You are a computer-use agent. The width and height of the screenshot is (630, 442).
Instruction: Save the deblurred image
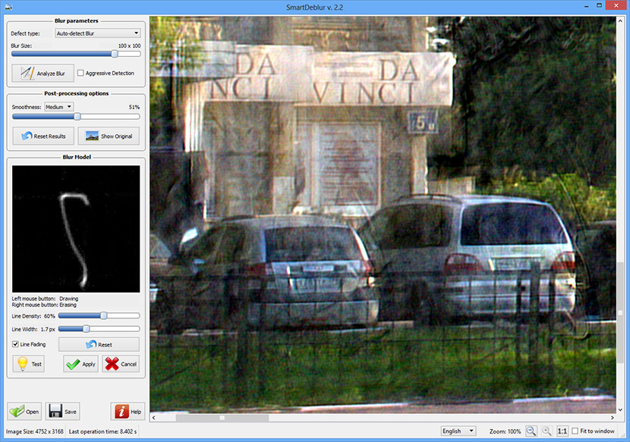63,412
